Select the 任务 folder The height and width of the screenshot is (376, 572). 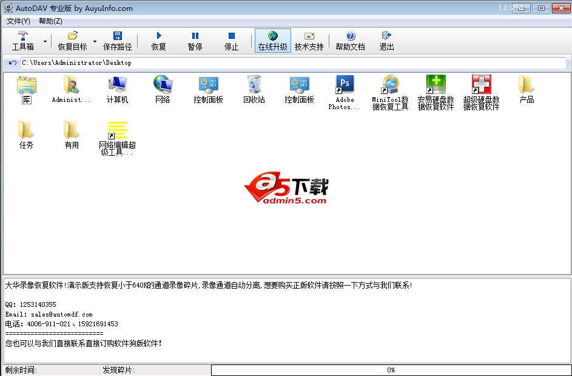[x=26, y=135]
